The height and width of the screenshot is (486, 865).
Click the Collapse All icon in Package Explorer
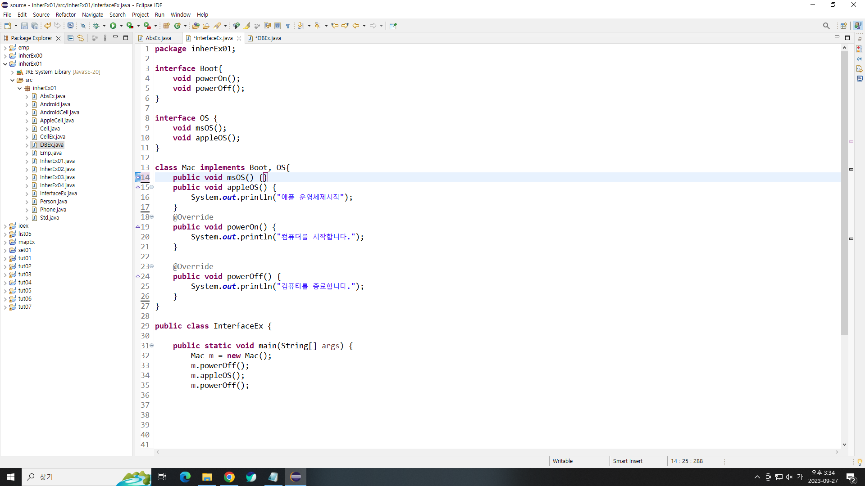point(70,38)
